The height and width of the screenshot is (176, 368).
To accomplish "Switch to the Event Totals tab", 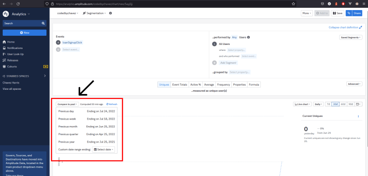I will pyautogui.click(x=179, y=85).
